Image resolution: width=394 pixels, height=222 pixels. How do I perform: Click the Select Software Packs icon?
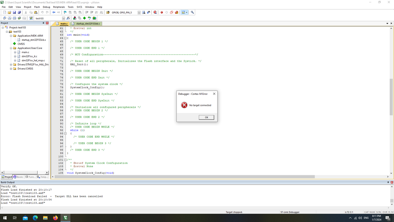[90, 18]
